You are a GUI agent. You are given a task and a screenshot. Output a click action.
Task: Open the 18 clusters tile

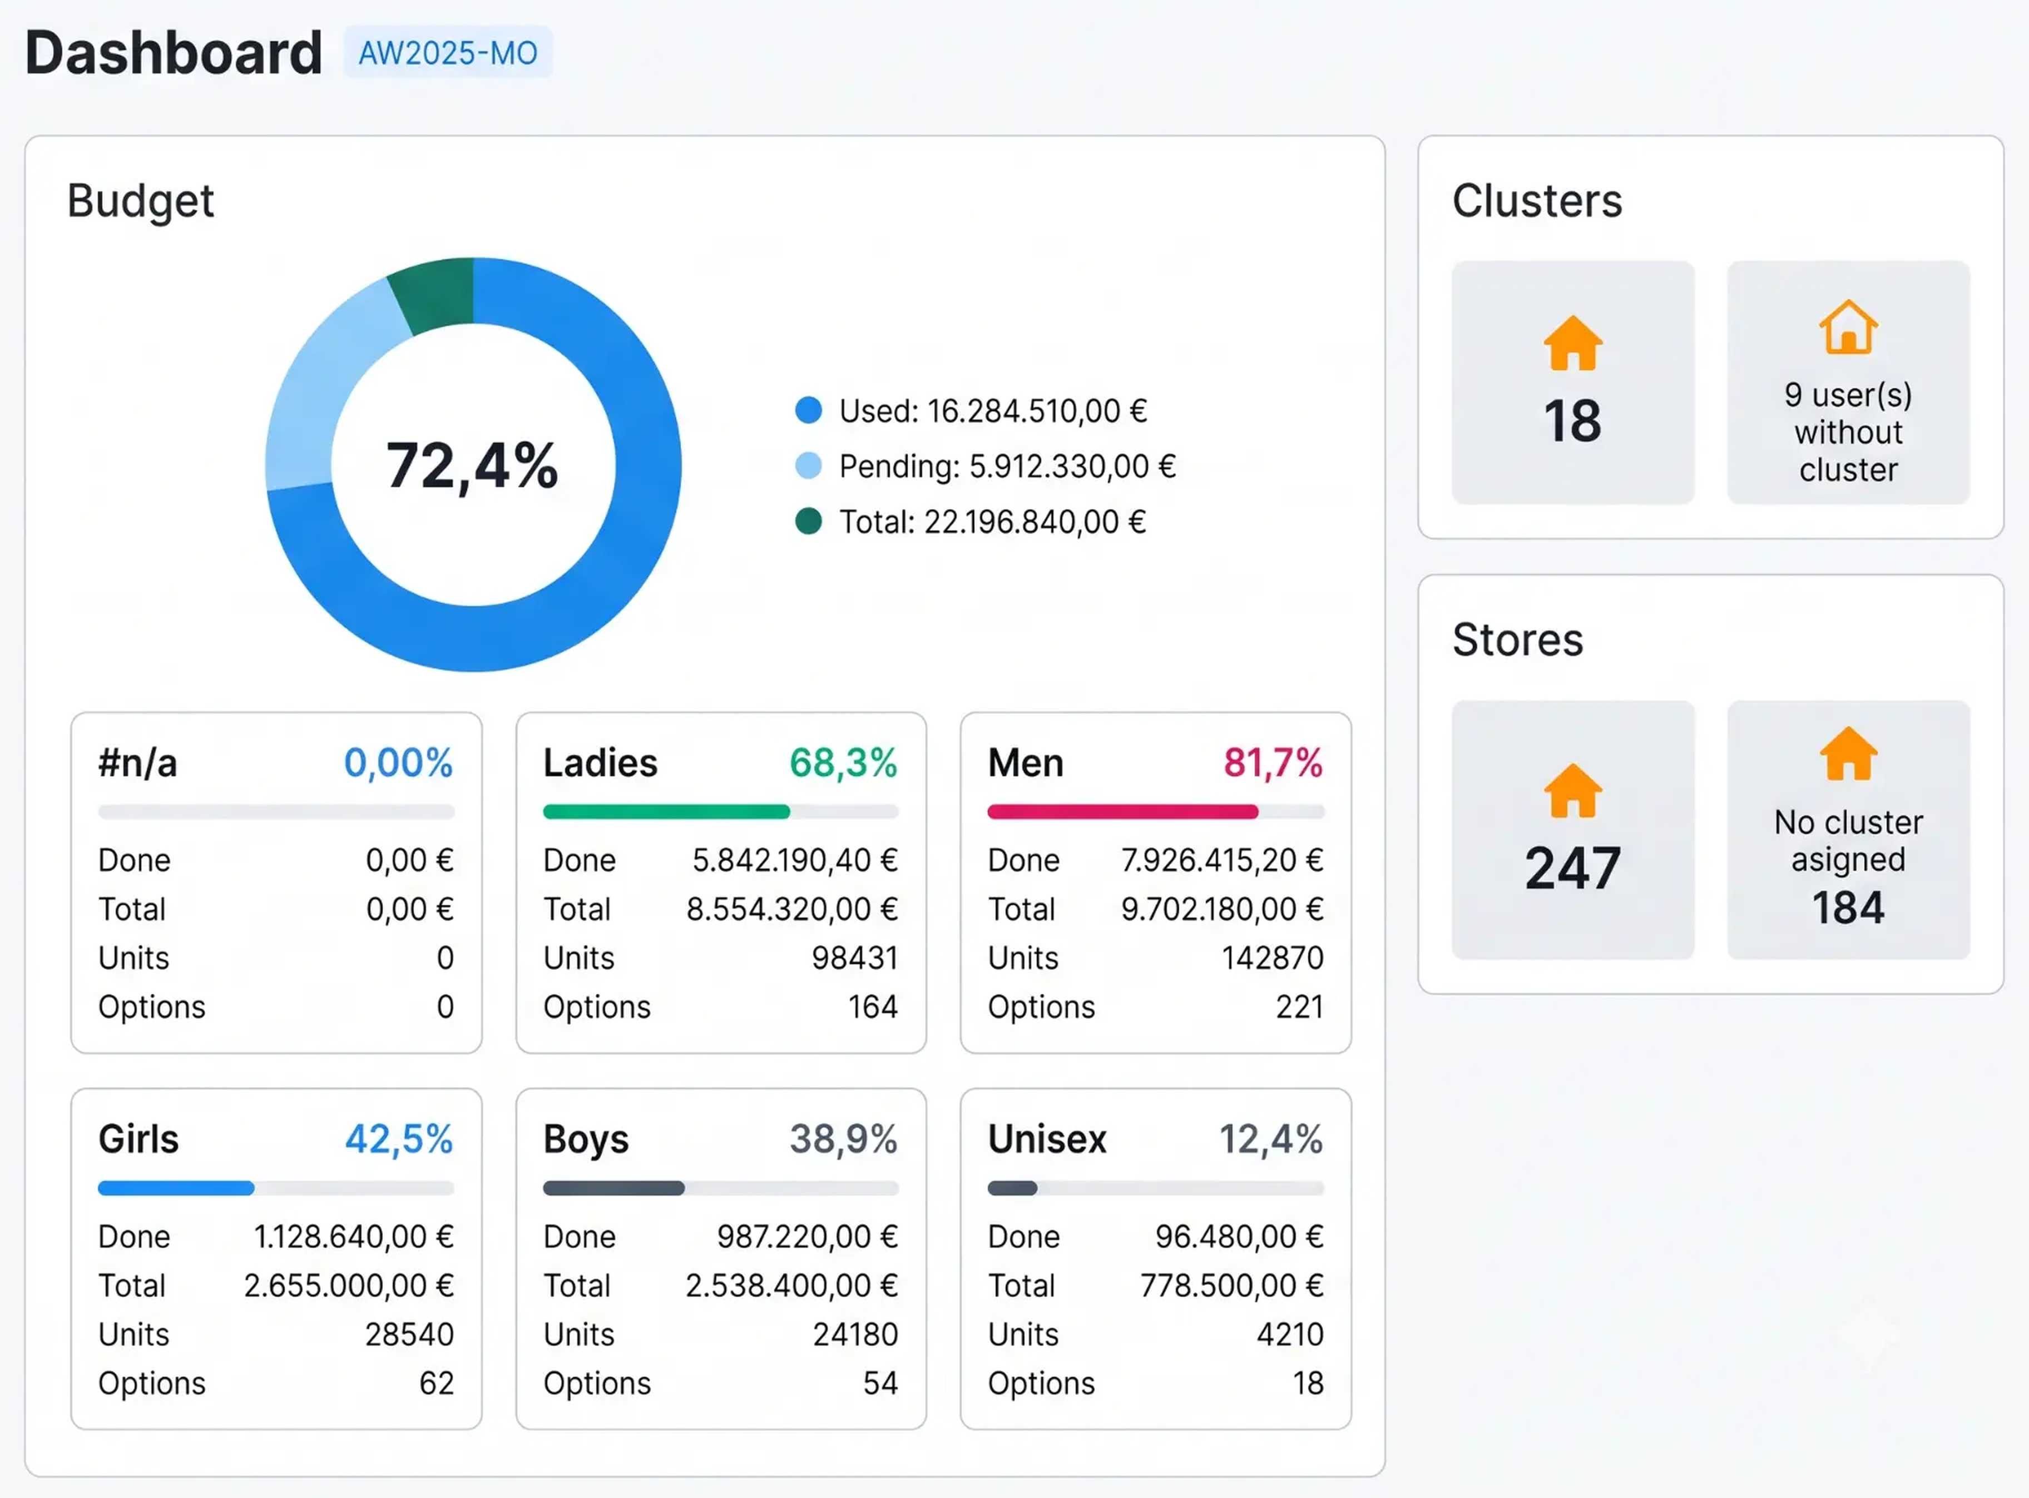[x=1573, y=382]
